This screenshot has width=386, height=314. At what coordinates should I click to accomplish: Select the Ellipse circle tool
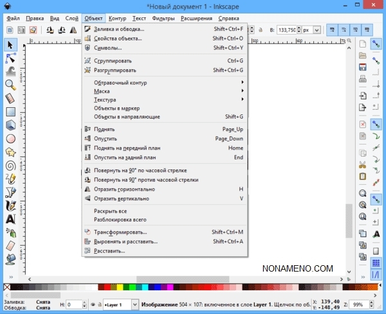coord(10,139)
